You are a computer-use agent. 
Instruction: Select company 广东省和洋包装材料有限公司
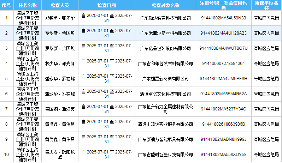[165, 64]
